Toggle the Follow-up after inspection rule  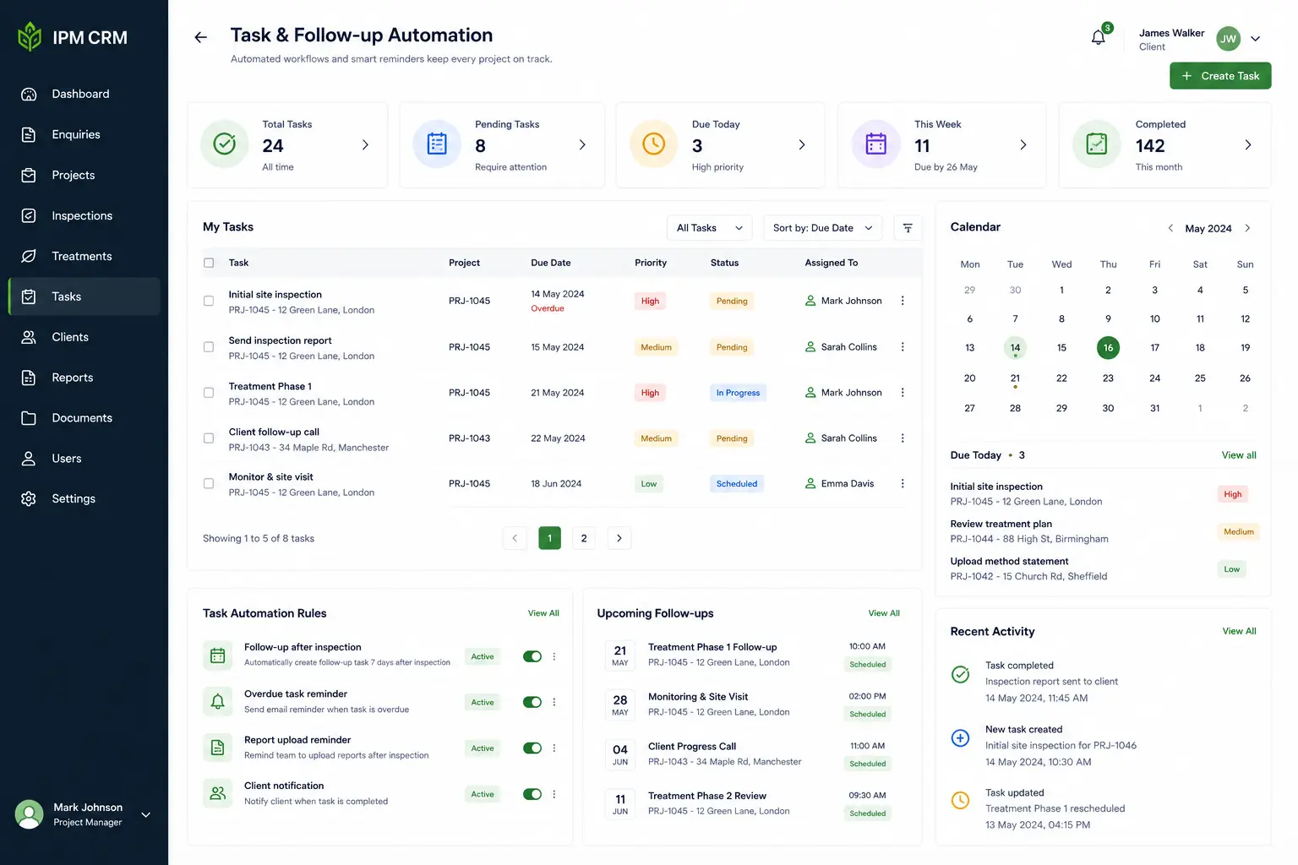pyautogui.click(x=532, y=656)
